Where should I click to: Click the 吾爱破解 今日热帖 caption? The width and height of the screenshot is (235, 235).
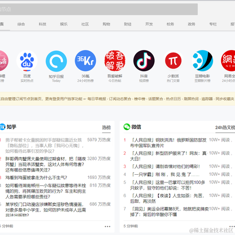(115, 81)
